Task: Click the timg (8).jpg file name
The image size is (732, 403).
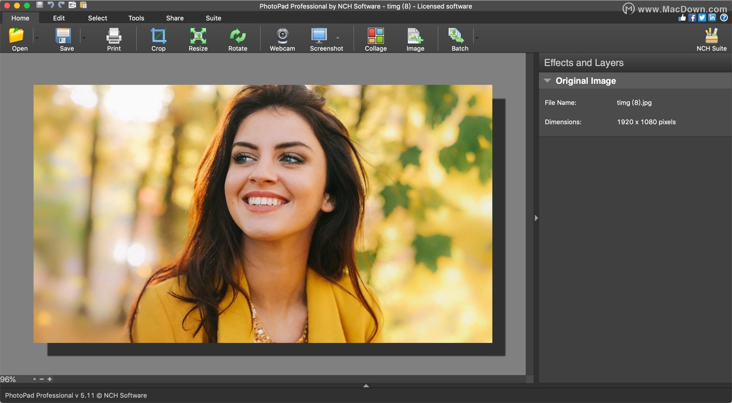Action: pos(634,103)
